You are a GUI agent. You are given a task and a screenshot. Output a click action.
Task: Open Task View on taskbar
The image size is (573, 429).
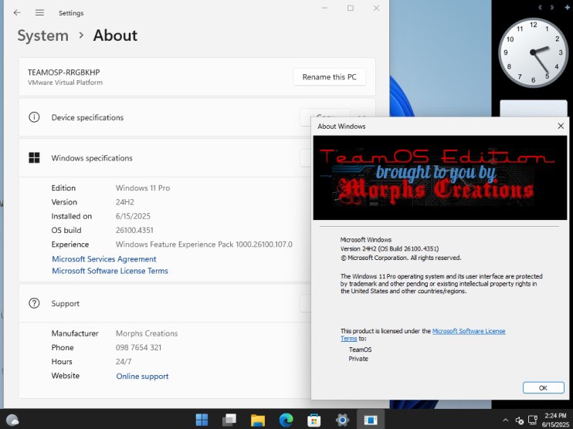229,420
